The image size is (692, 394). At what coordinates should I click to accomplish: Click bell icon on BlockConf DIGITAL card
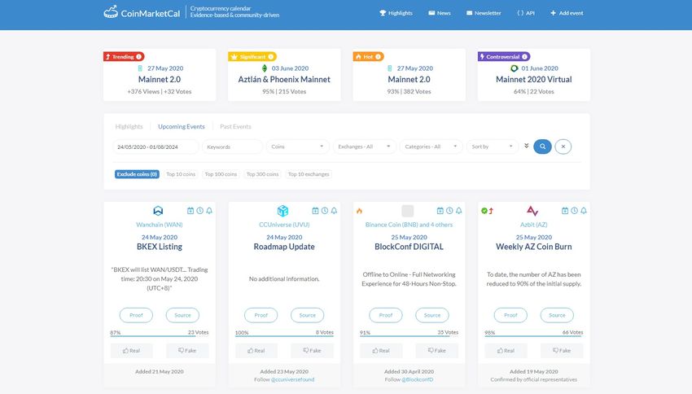coord(459,211)
